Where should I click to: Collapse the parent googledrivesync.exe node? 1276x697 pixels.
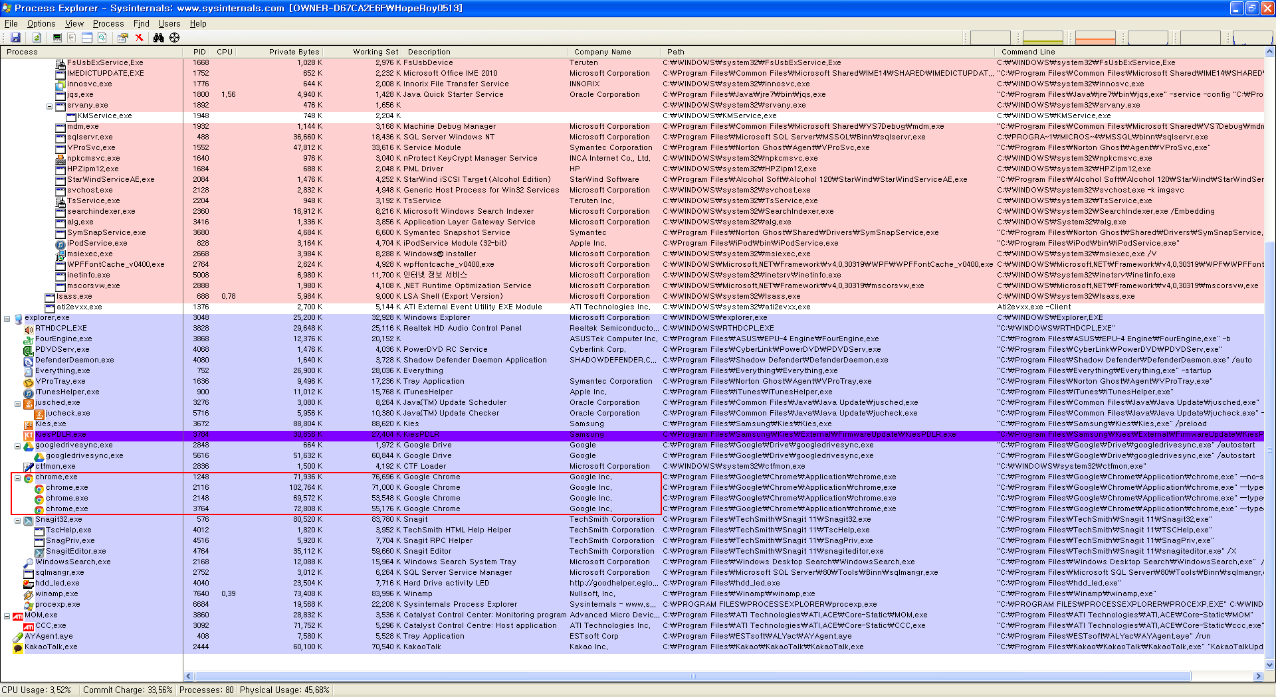tap(17, 445)
